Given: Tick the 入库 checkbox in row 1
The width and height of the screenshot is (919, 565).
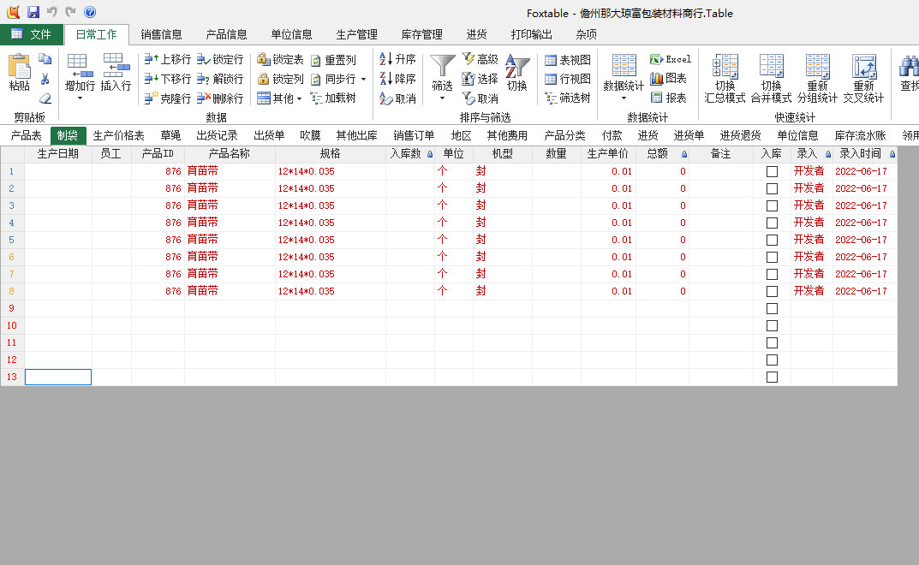Looking at the screenshot, I should tap(772, 171).
